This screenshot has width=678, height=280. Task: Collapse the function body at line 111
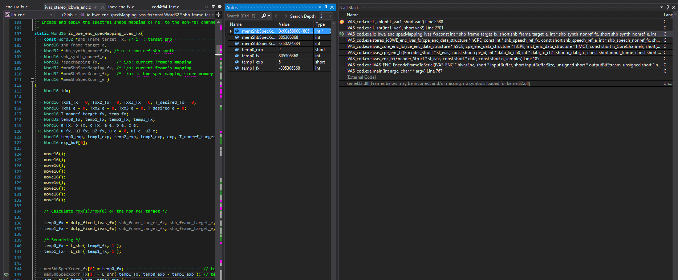32,80
